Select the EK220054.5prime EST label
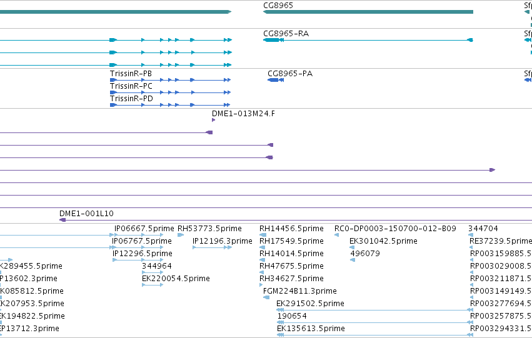 pos(176,279)
